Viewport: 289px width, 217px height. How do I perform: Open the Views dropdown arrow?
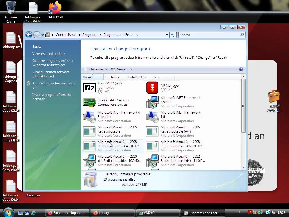131,70
